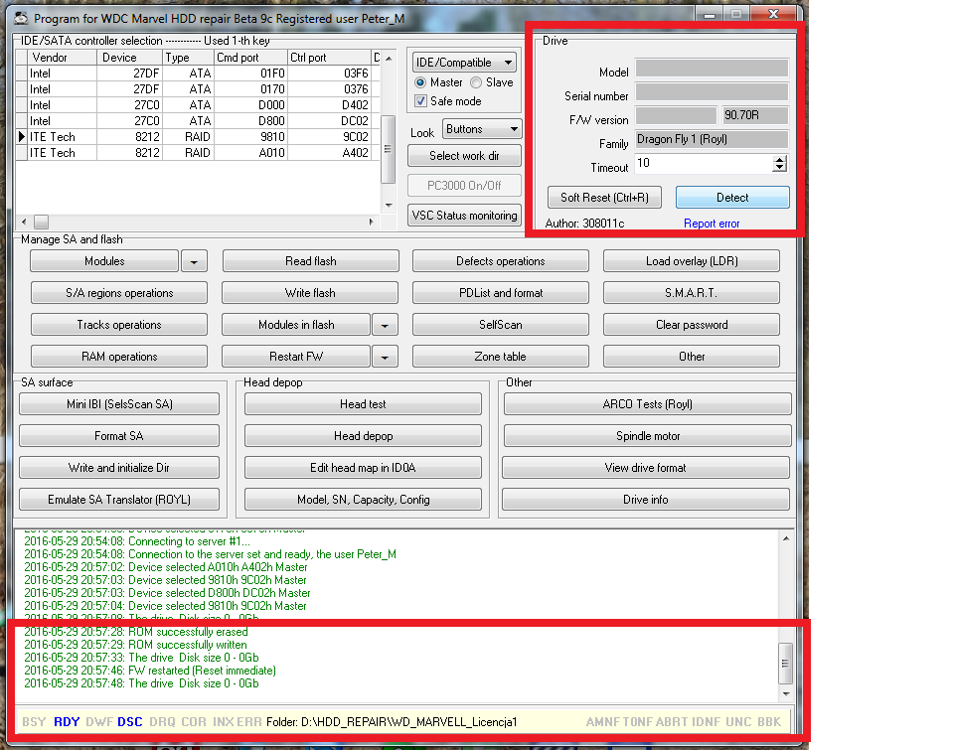Open the S.M.A.R.T. button

pyautogui.click(x=692, y=293)
